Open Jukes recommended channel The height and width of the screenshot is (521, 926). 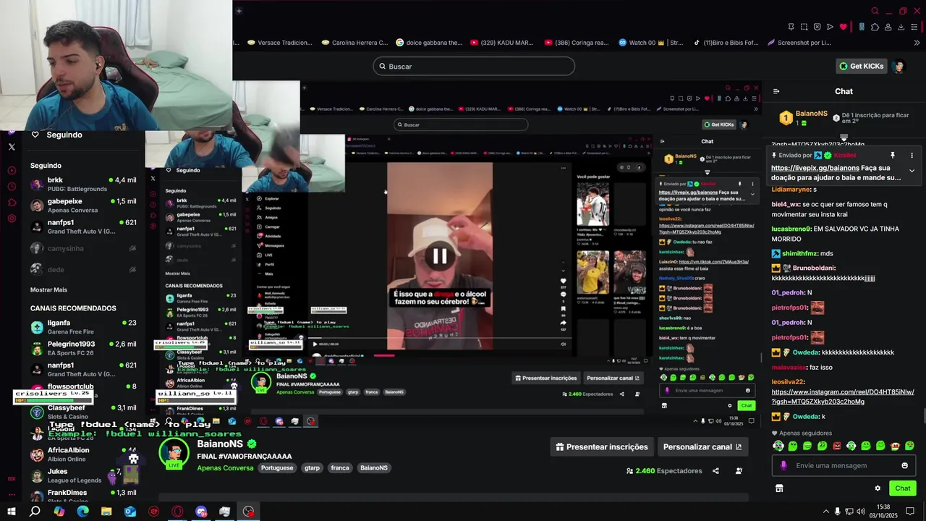click(x=83, y=475)
